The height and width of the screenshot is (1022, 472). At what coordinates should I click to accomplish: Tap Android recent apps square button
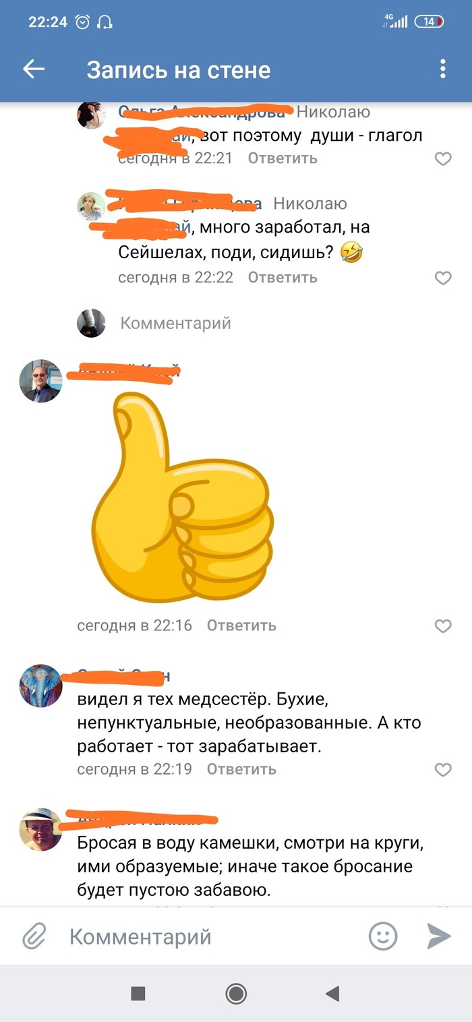138,994
